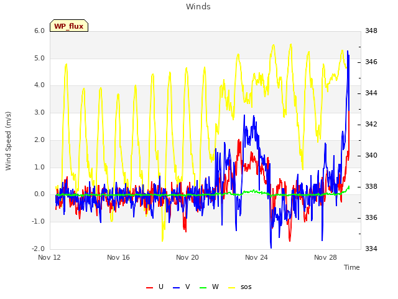This screenshot has height=299, width=398.
Task: Select the blue V legend swatch
Action: (176, 288)
